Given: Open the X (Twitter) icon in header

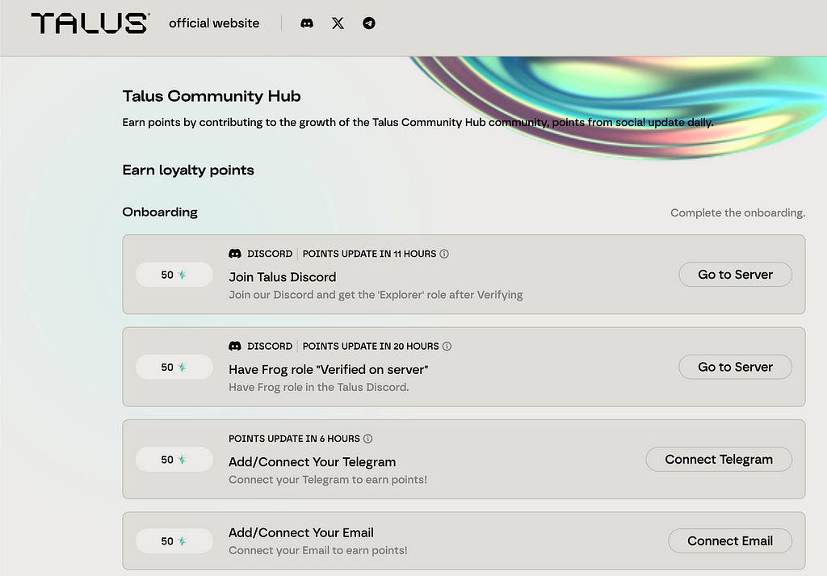Looking at the screenshot, I should [x=338, y=23].
